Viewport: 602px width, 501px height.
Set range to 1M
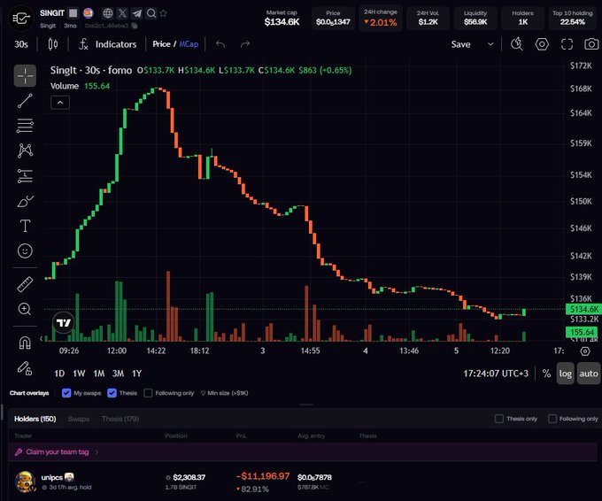99,374
